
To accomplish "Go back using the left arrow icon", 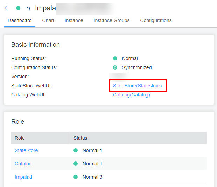I will 6,8.
